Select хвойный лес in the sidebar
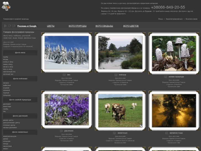The image size is (201, 151). pyautogui.click(x=8, y=74)
